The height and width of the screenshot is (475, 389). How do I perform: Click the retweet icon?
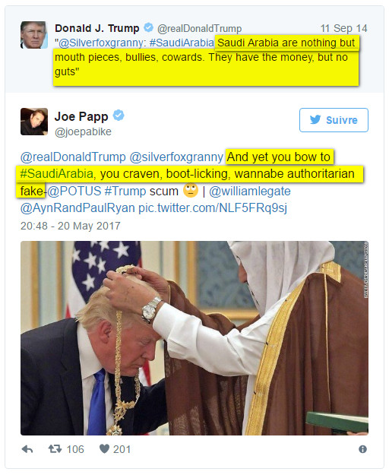(55, 448)
